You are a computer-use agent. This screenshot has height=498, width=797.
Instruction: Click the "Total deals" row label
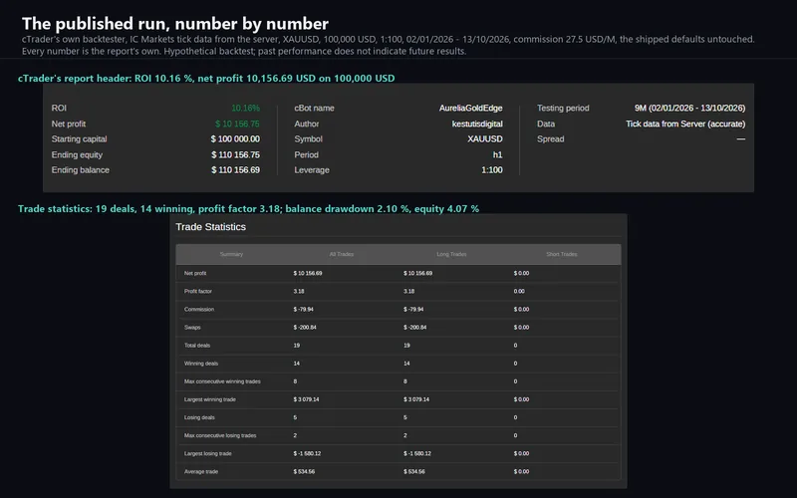pyautogui.click(x=196, y=346)
